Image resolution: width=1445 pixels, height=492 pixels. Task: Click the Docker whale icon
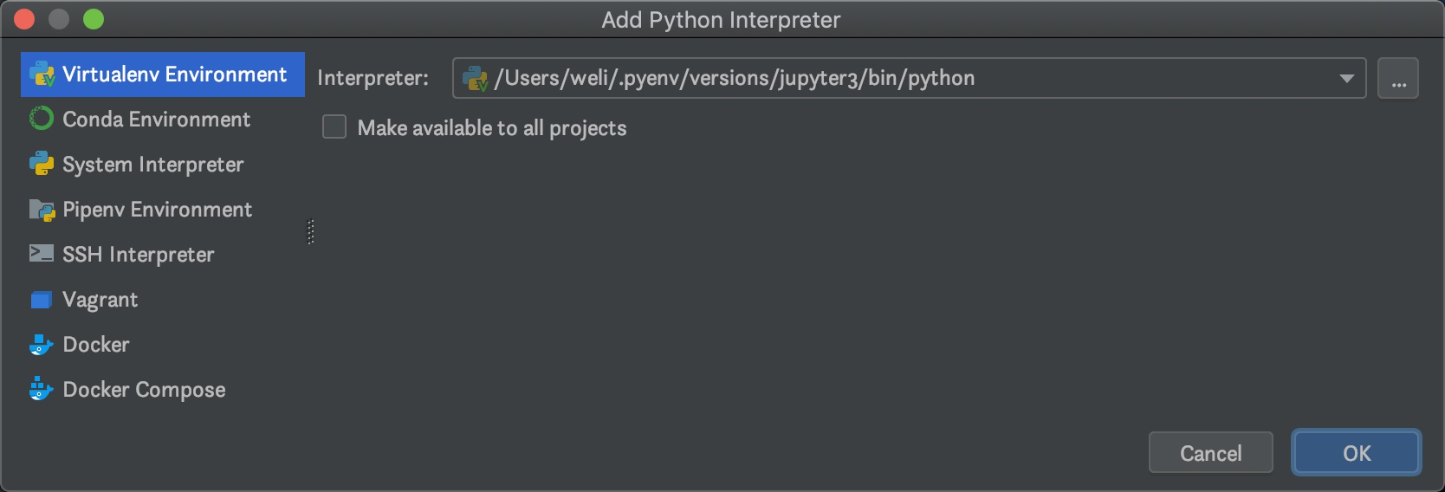tap(42, 345)
